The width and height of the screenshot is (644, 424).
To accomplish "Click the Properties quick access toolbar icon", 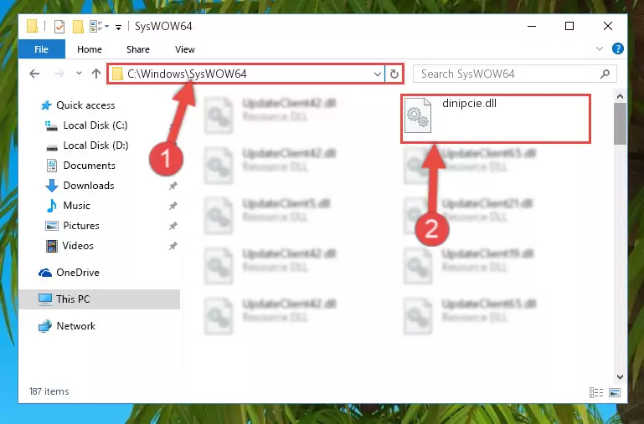I will coord(59,27).
